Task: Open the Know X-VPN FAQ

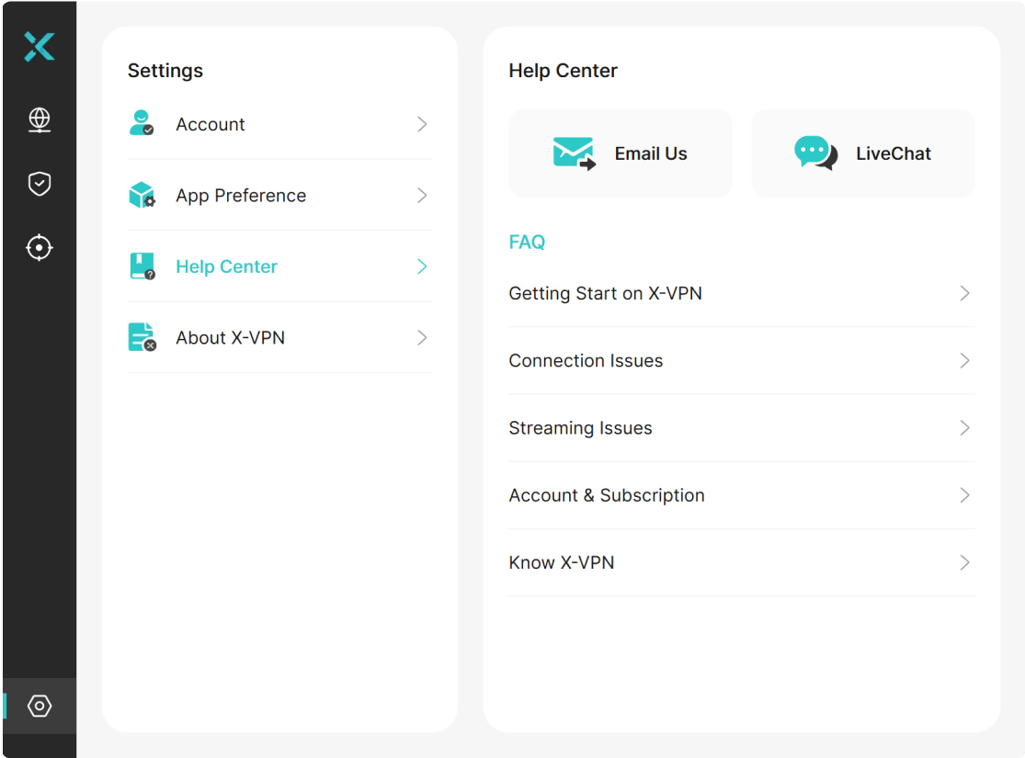Action: 741,562
